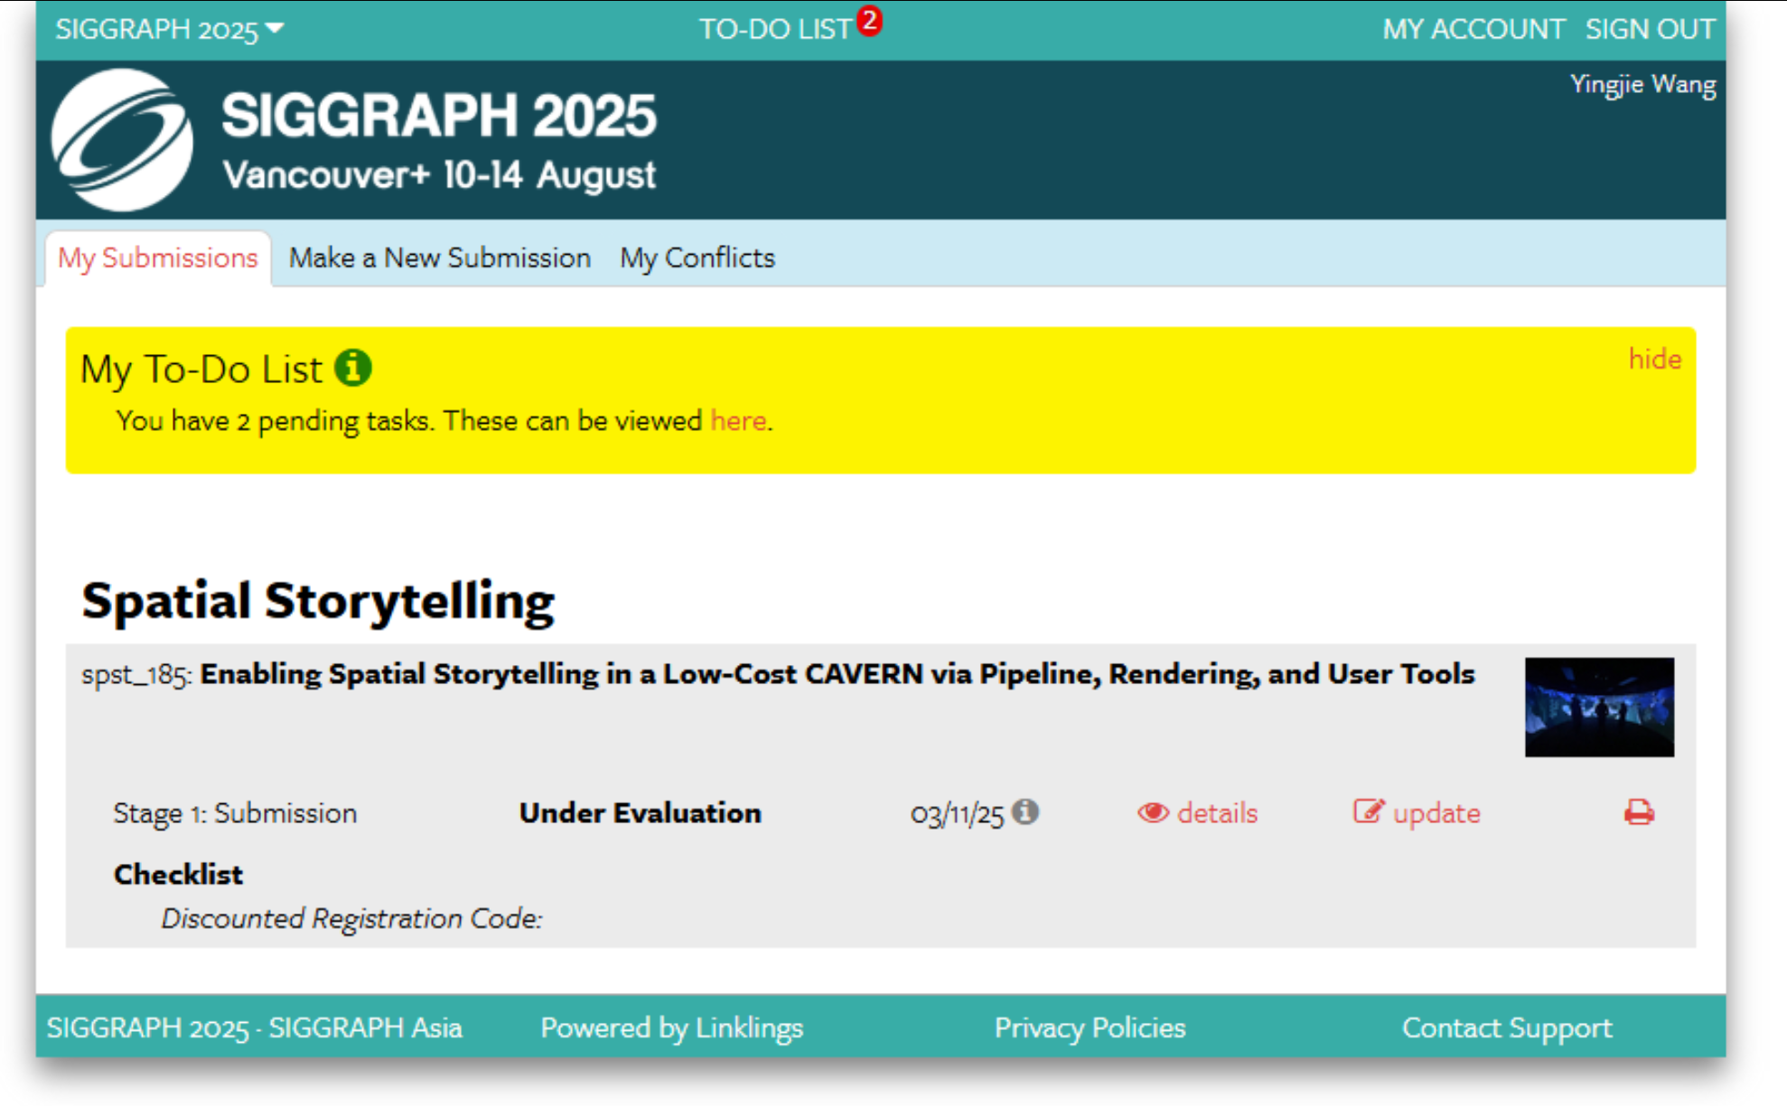Click 'Discounted Registration Code:' text

tap(351, 919)
